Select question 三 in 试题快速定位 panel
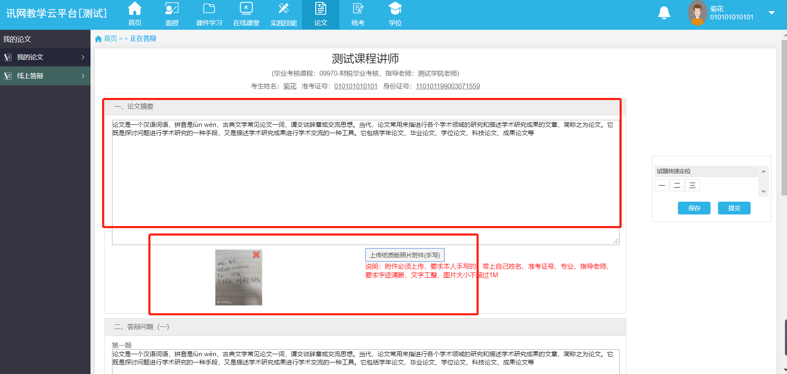787x374 pixels. [x=692, y=185]
